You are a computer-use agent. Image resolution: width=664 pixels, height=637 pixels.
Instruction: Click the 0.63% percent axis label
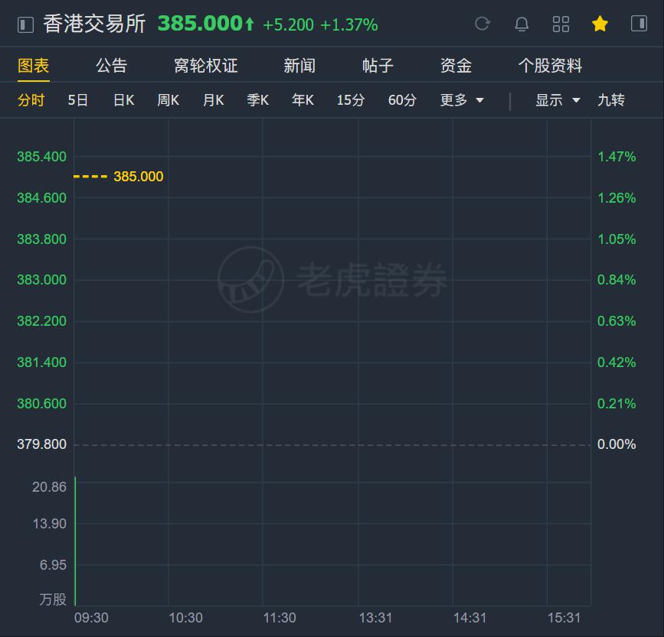(617, 321)
